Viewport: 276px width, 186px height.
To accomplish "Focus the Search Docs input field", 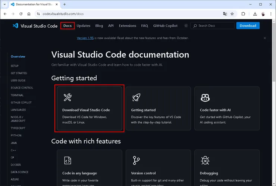I will pyautogui.click(x=213, y=26).
